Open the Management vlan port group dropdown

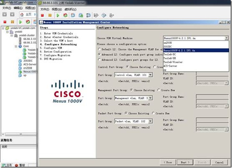tap(150, 98)
